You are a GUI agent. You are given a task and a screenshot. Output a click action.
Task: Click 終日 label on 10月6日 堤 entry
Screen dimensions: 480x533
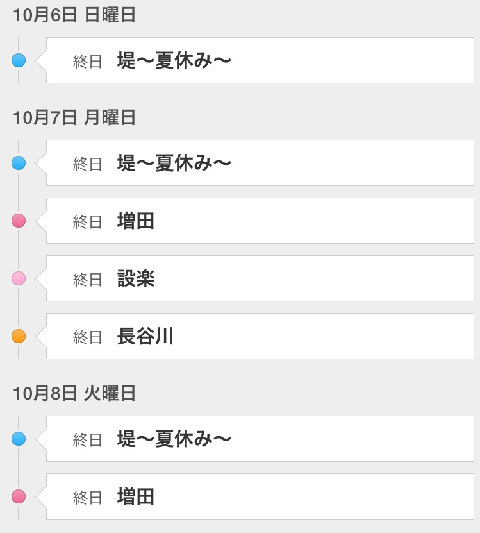(x=87, y=62)
